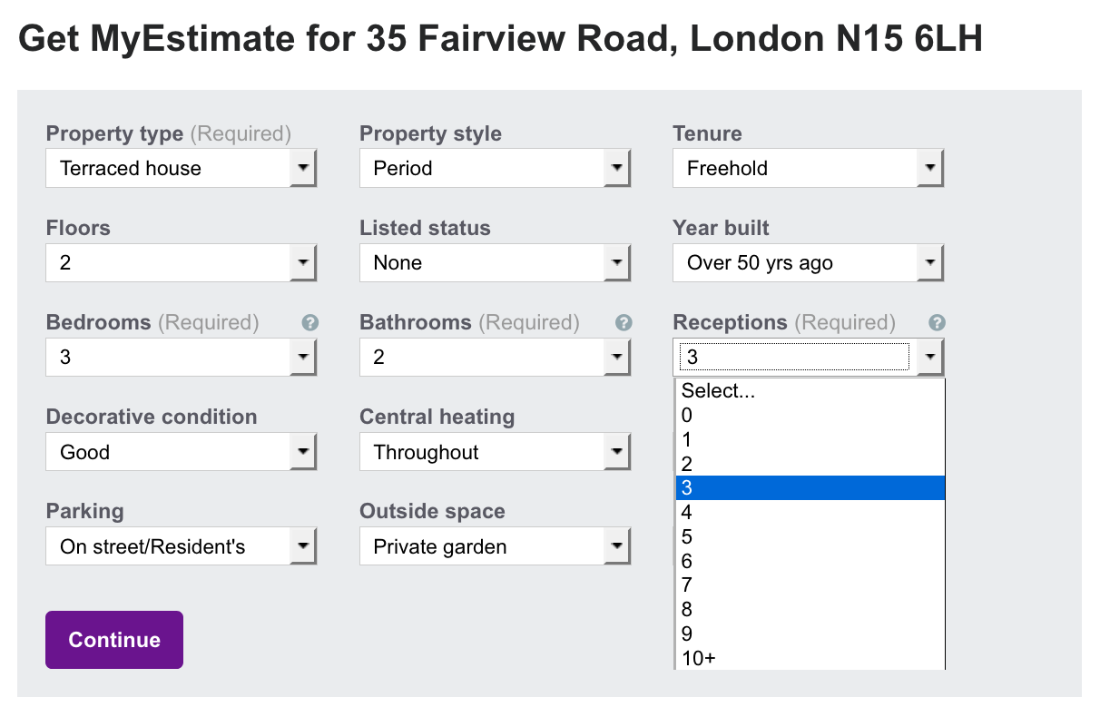Click the help icon beside Bathrooms

pyautogui.click(x=624, y=322)
